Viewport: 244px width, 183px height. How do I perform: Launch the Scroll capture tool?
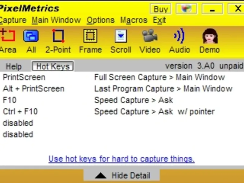point(121,41)
